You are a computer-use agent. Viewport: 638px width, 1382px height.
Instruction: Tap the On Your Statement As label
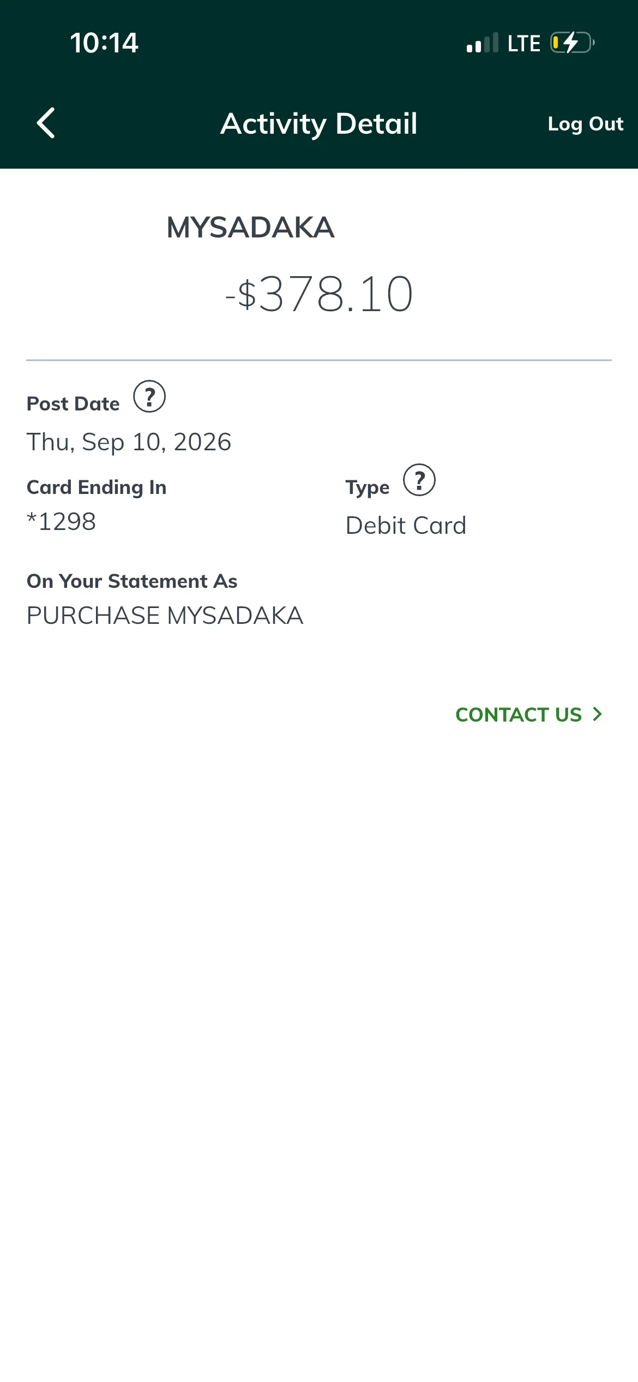coord(132,581)
